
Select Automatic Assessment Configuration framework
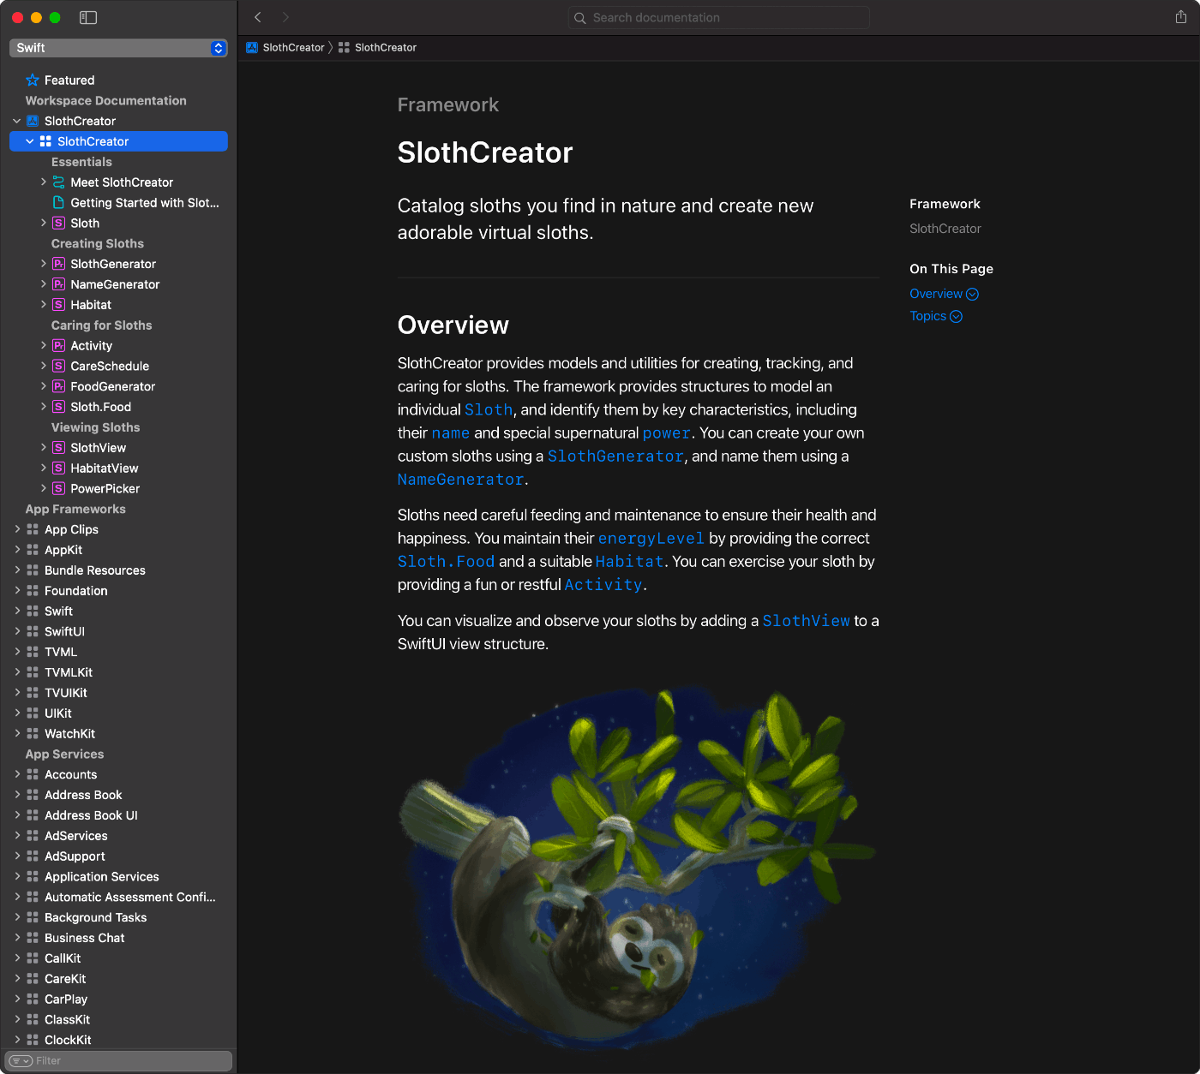118,897
